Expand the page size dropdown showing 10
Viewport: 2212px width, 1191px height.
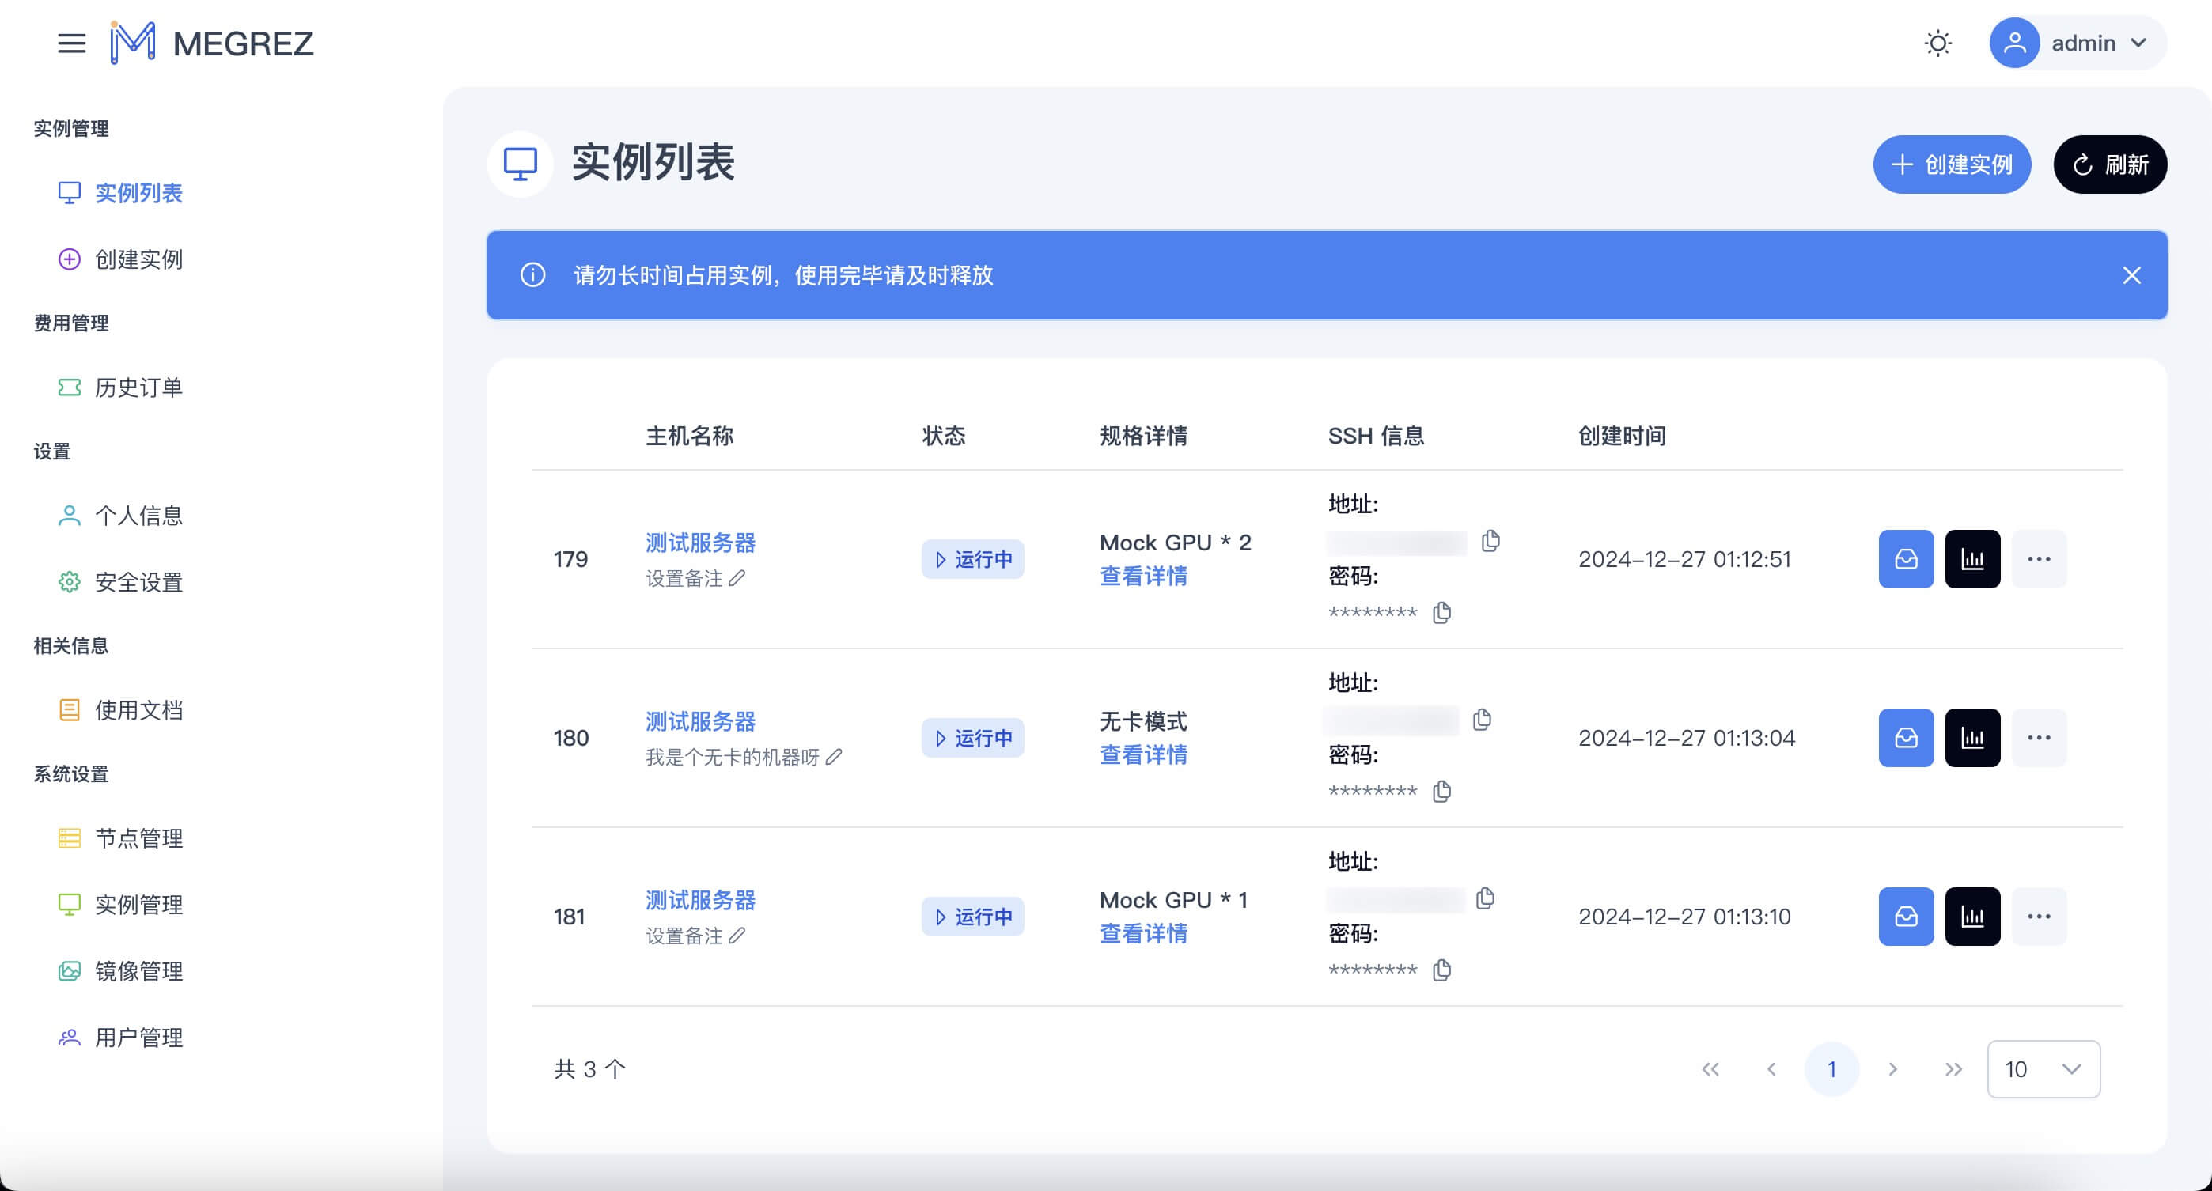pos(2043,1069)
